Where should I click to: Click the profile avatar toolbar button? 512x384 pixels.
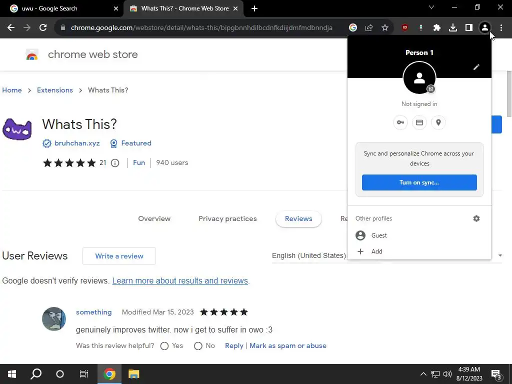(485, 27)
